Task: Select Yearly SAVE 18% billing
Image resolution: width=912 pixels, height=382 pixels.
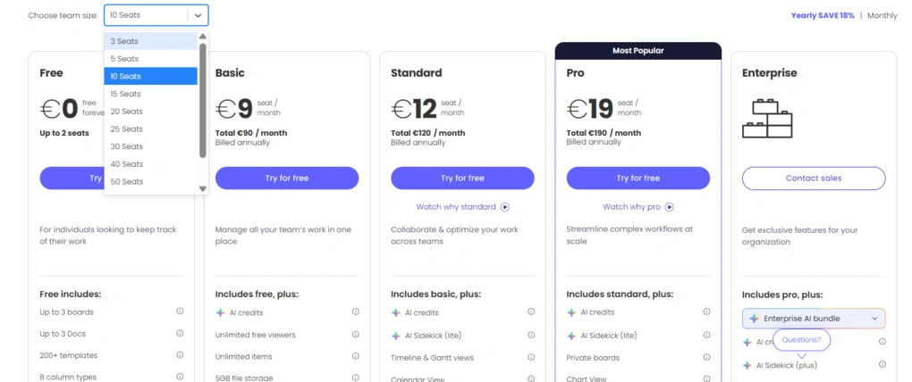Action: tap(822, 15)
